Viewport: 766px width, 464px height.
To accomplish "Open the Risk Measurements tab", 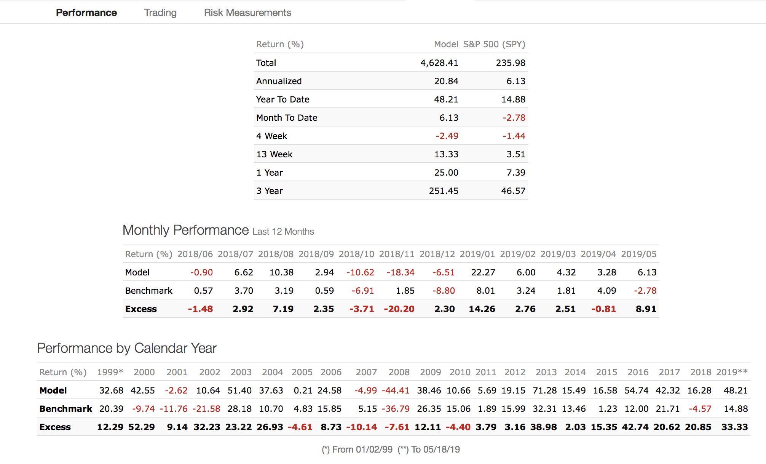I will 247,13.
